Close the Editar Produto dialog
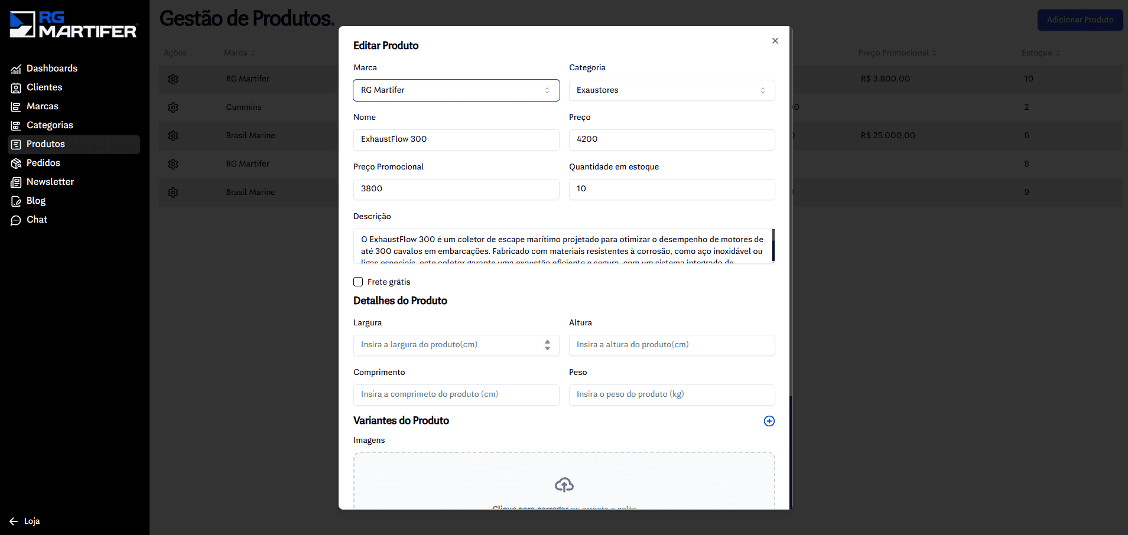Viewport: 1128px width, 535px height. click(x=775, y=41)
